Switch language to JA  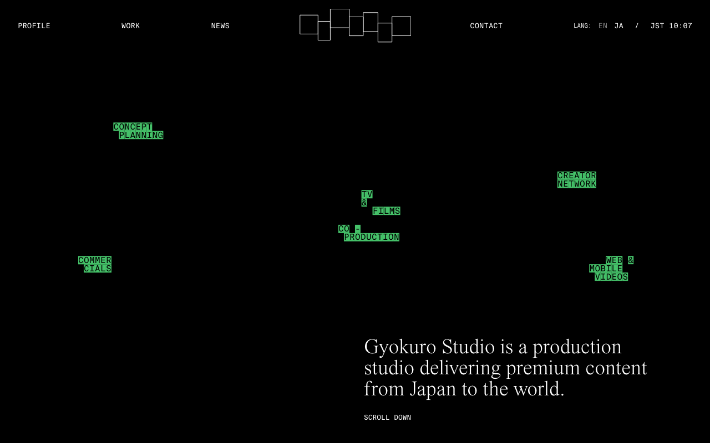point(619,26)
